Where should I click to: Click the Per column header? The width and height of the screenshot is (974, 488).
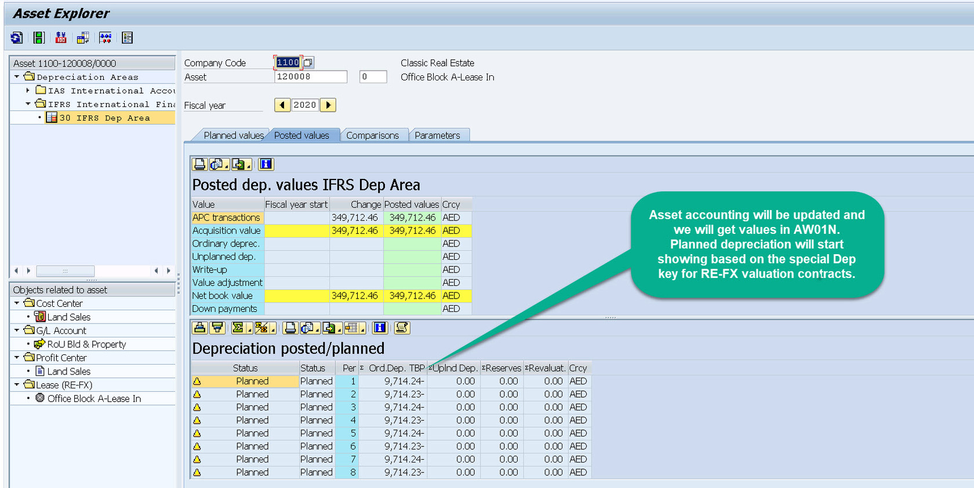[347, 368]
